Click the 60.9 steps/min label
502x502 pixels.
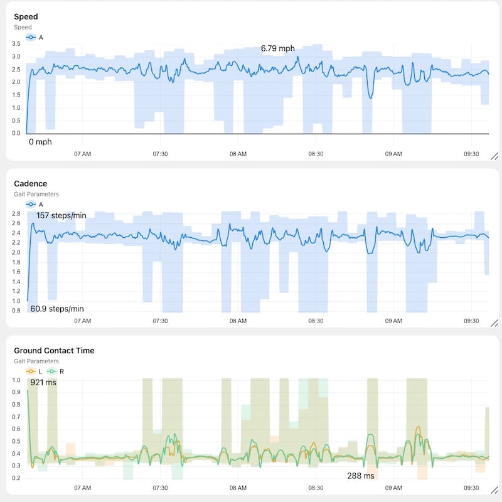pos(57,309)
